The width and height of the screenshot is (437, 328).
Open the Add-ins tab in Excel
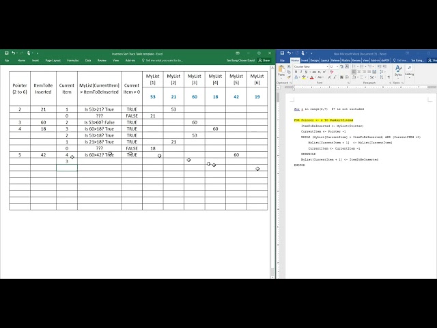tap(130, 60)
